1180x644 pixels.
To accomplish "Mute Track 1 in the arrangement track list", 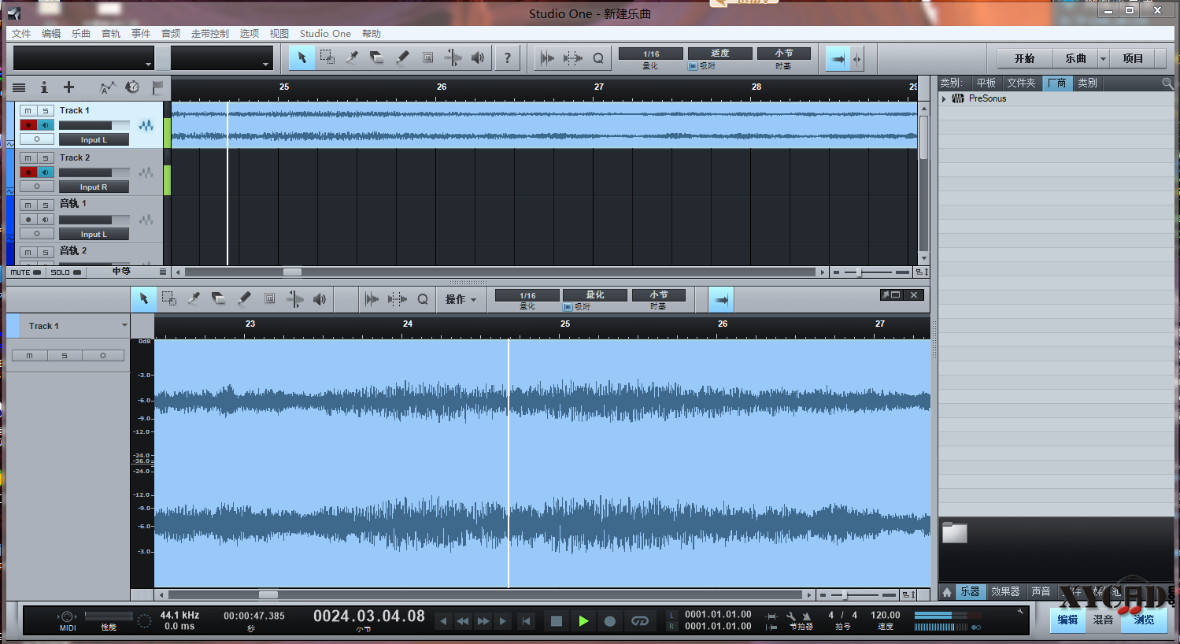I will (x=28, y=111).
